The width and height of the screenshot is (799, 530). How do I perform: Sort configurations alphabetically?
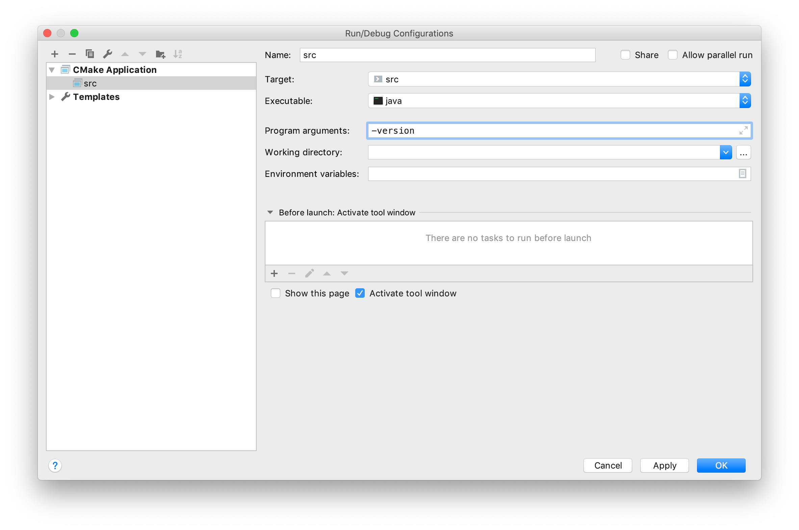178,54
